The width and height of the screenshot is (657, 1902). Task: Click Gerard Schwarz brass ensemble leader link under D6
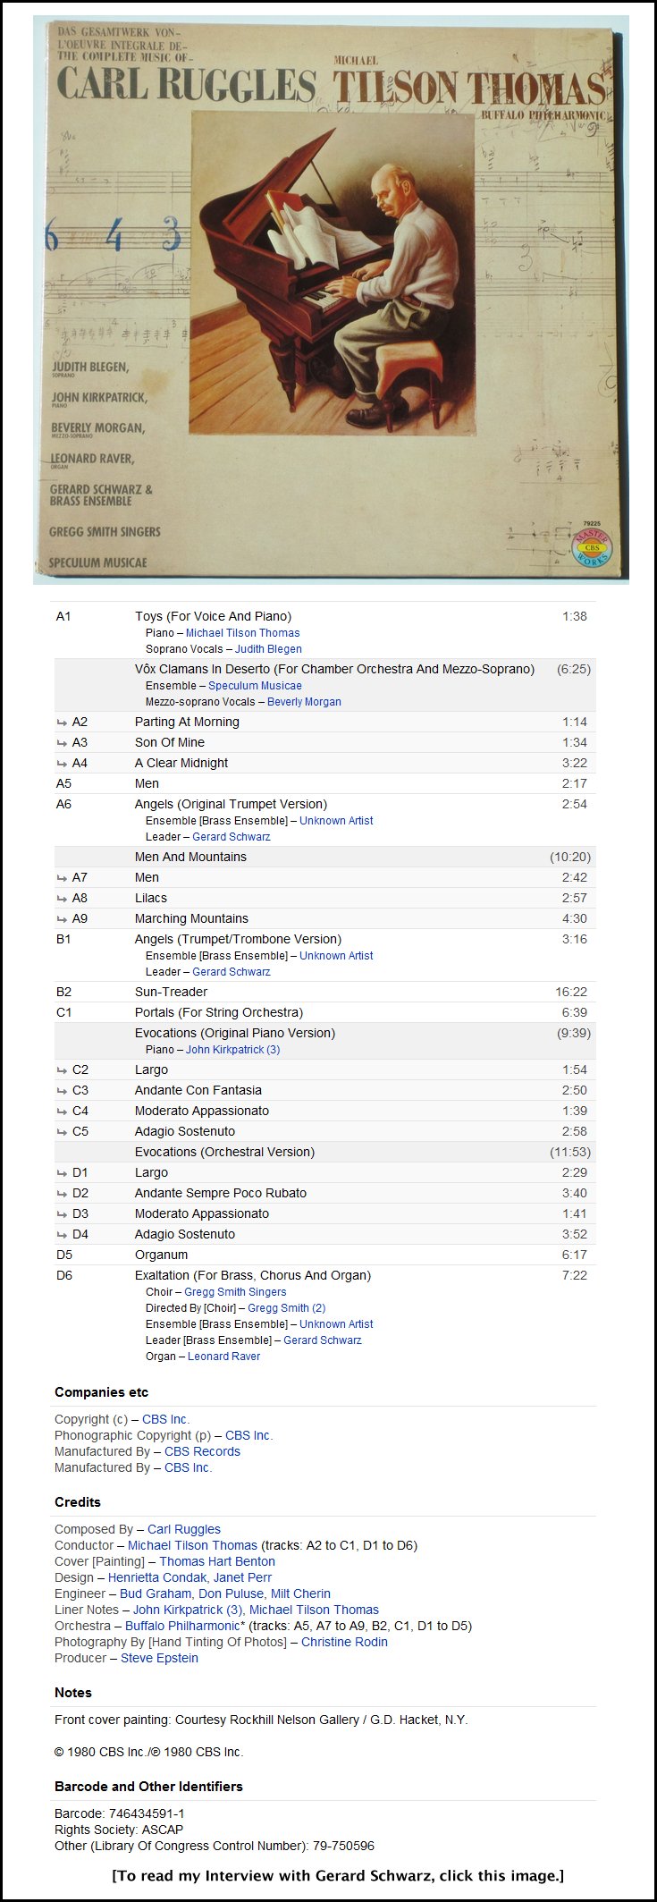tap(323, 1340)
